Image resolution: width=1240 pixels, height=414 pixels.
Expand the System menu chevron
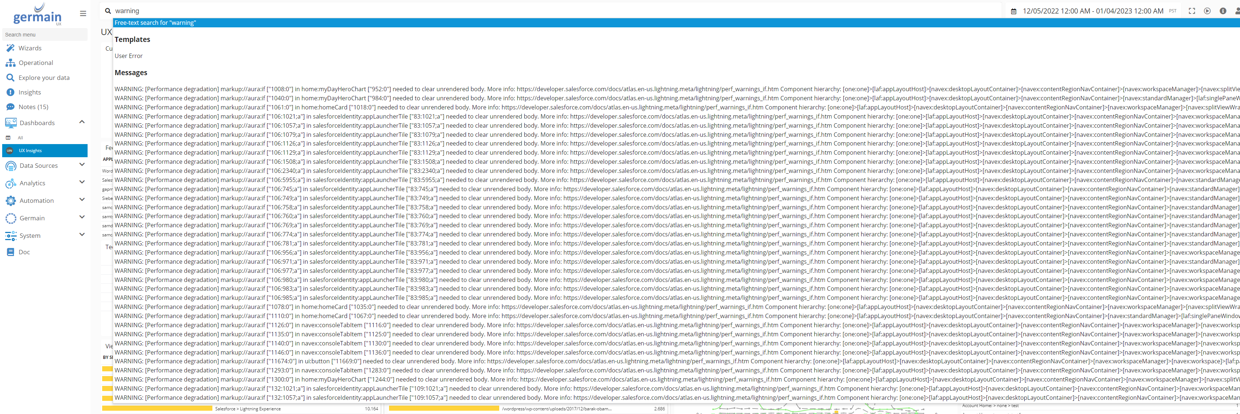pyautogui.click(x=82, y=235)
